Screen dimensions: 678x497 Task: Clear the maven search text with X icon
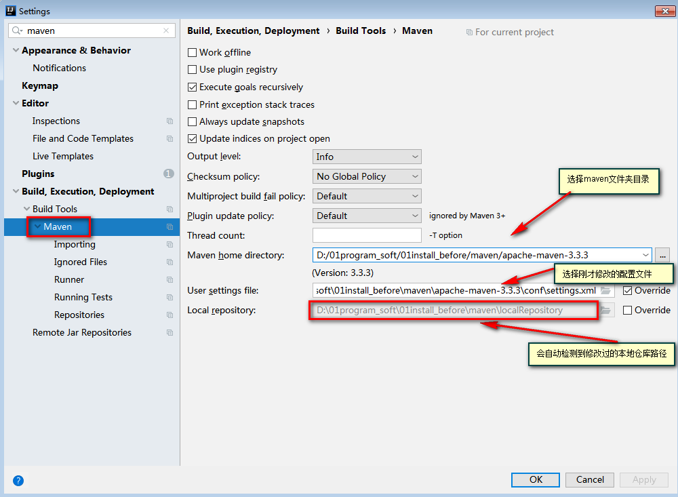pos(166,31)
